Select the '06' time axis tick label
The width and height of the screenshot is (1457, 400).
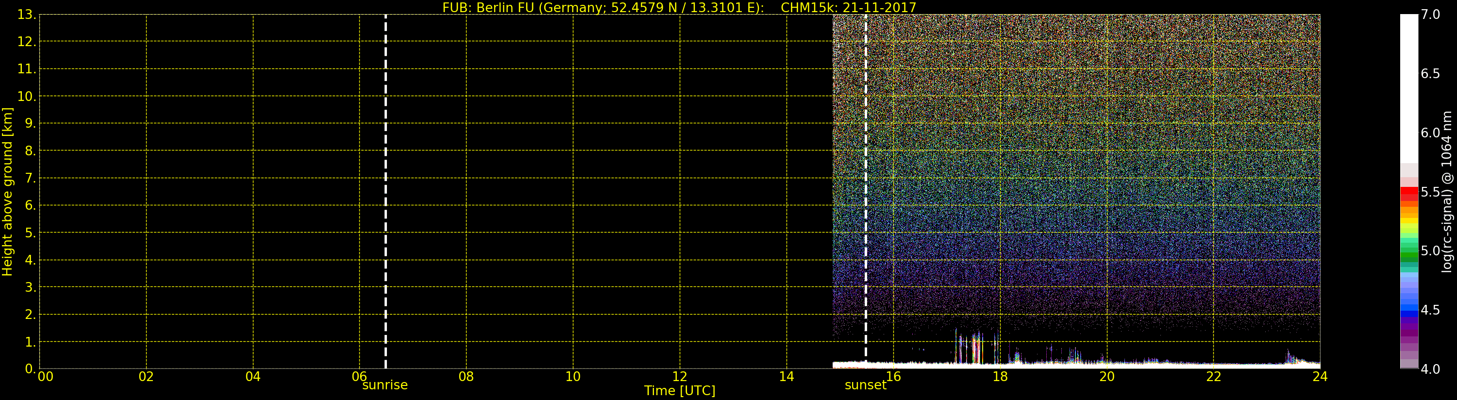tap(359, 376)
